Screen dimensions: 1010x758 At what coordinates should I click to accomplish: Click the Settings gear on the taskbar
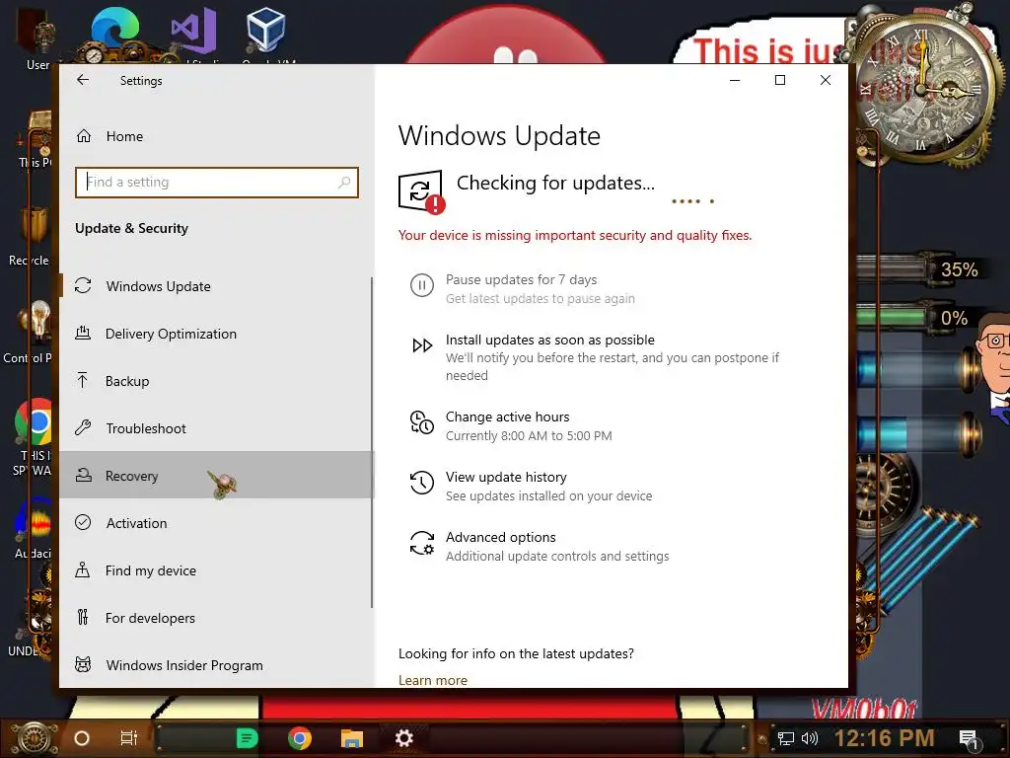coord(403,738)
